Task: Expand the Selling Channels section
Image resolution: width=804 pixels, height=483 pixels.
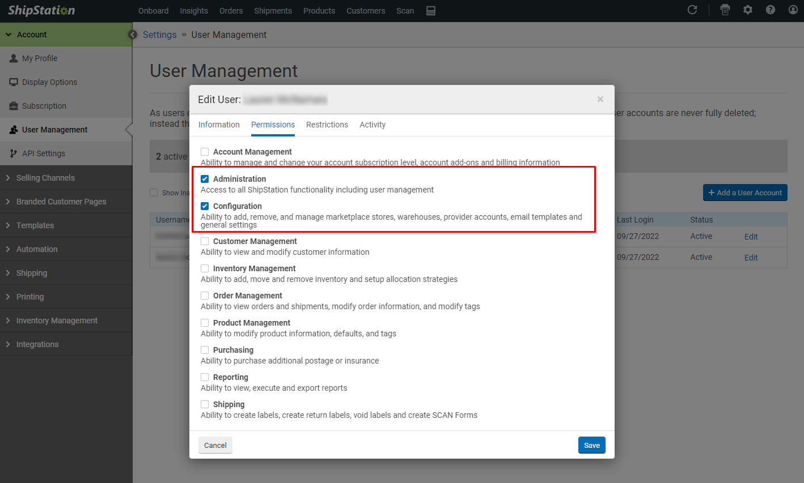Action: pyautogui.click(x=45, y=178)
